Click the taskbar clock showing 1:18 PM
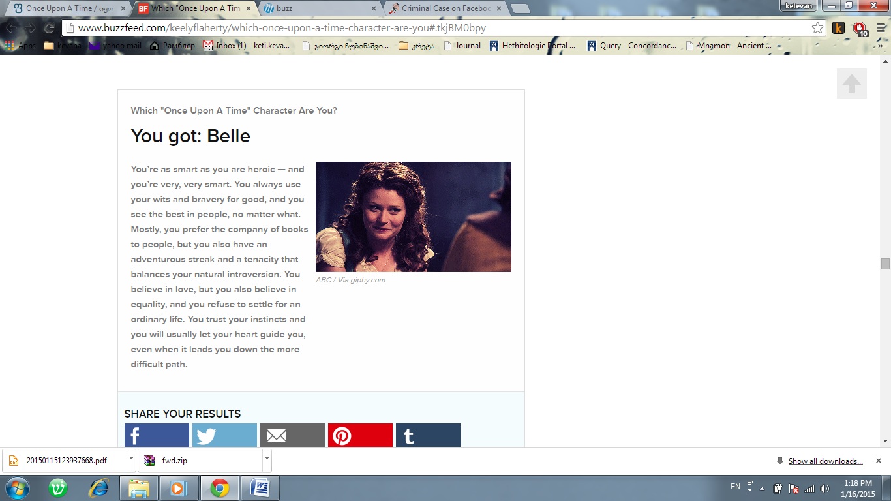 coord(857,489)
